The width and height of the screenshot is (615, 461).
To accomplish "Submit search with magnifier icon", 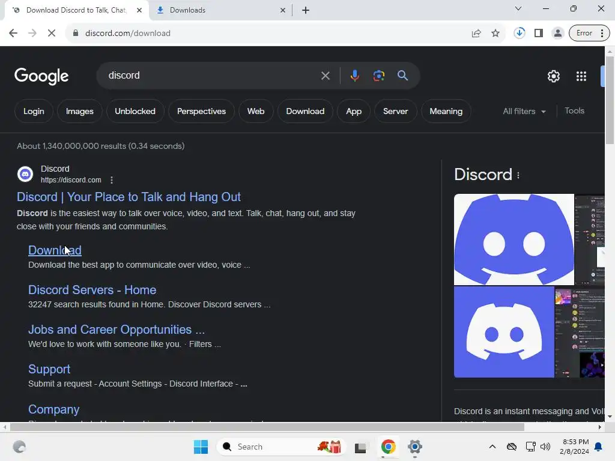I will pyautogui.click(x=402, y=75).
